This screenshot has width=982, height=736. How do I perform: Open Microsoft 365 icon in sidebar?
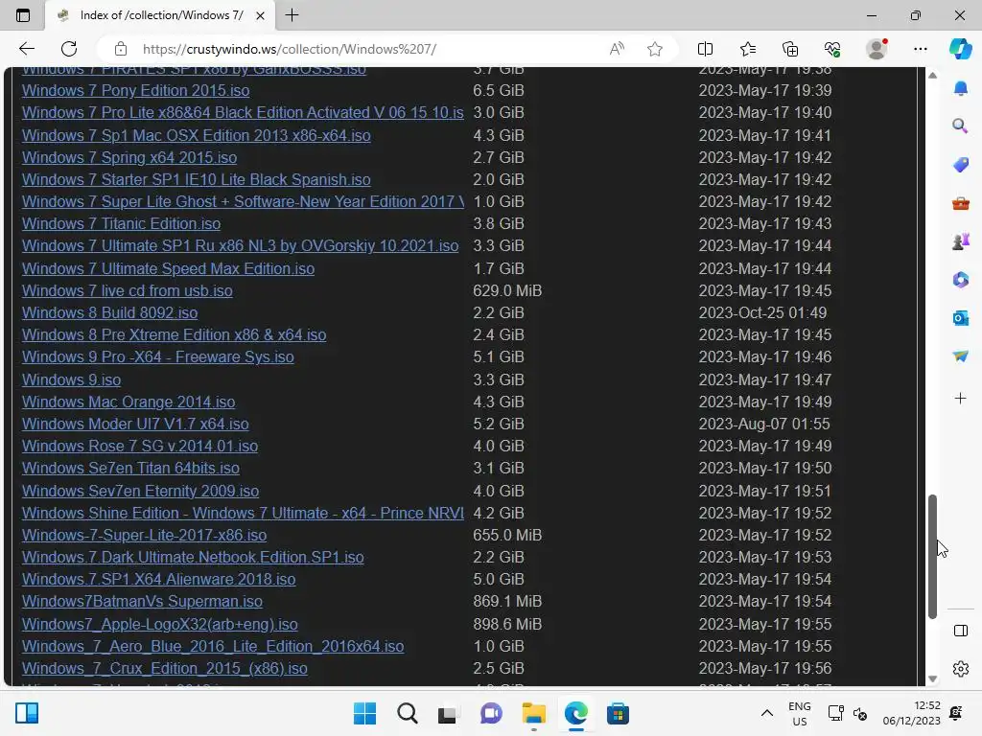pos(961,280)
